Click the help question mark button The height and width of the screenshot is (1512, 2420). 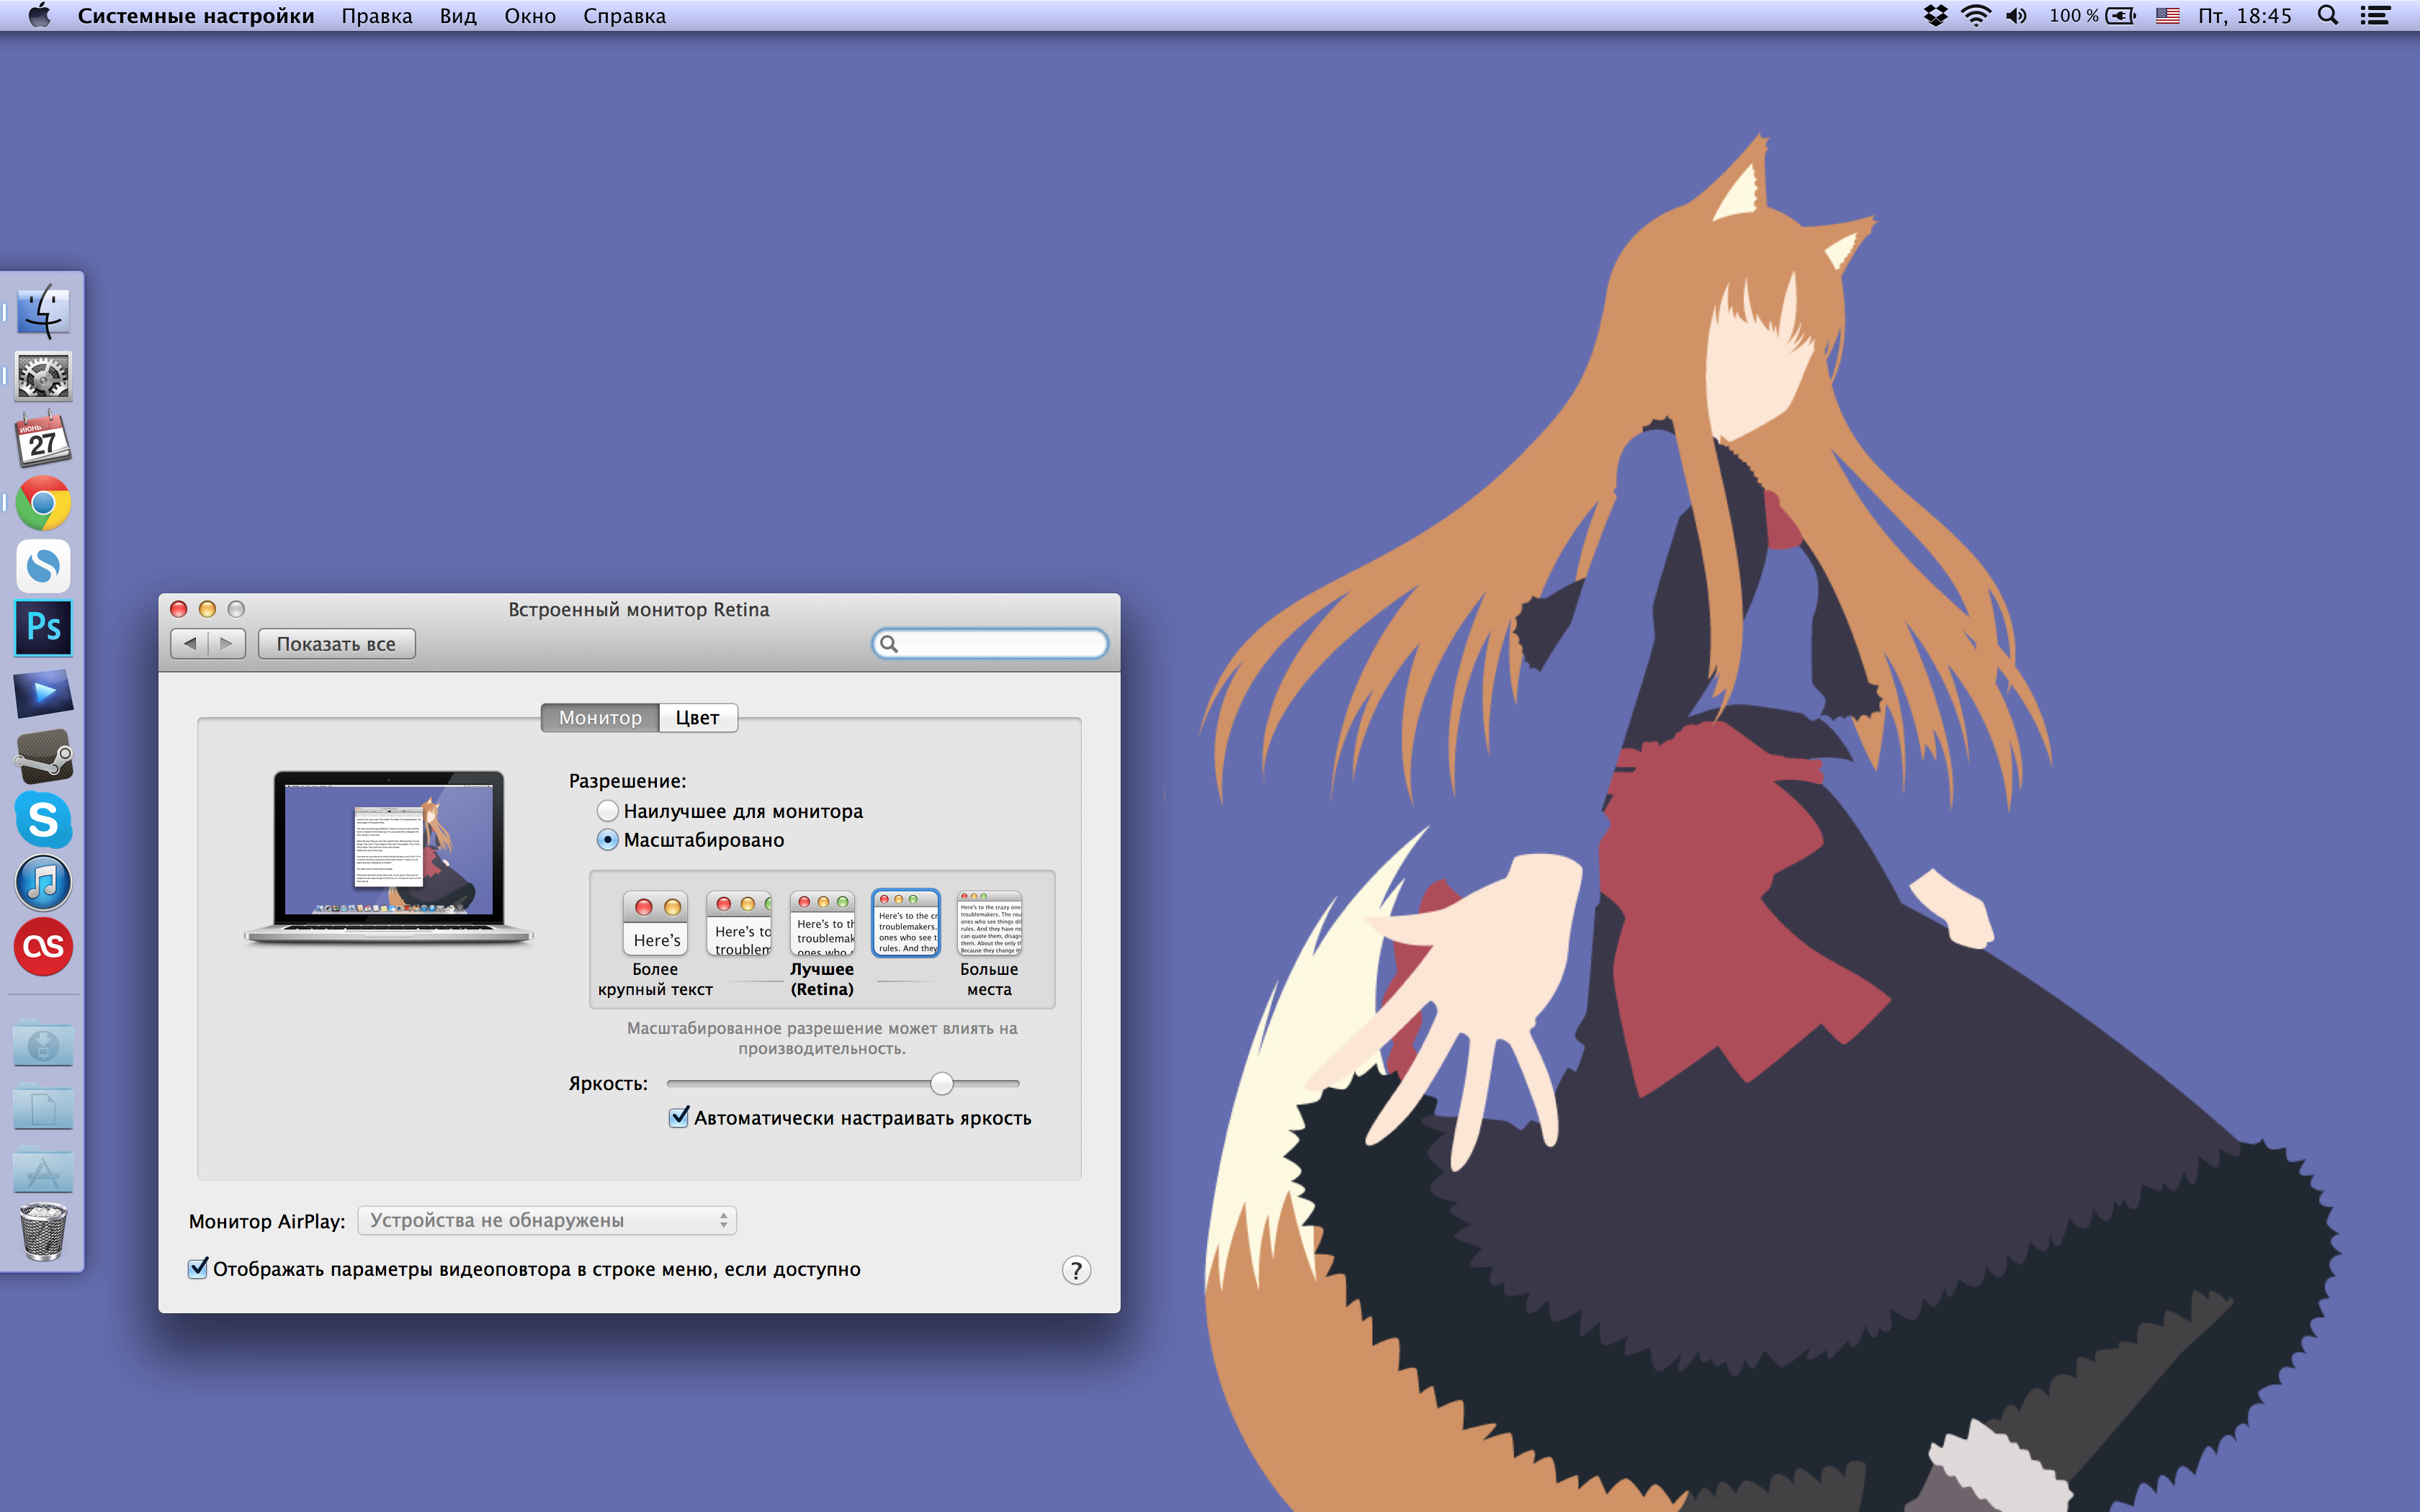click(1076, 1270)
